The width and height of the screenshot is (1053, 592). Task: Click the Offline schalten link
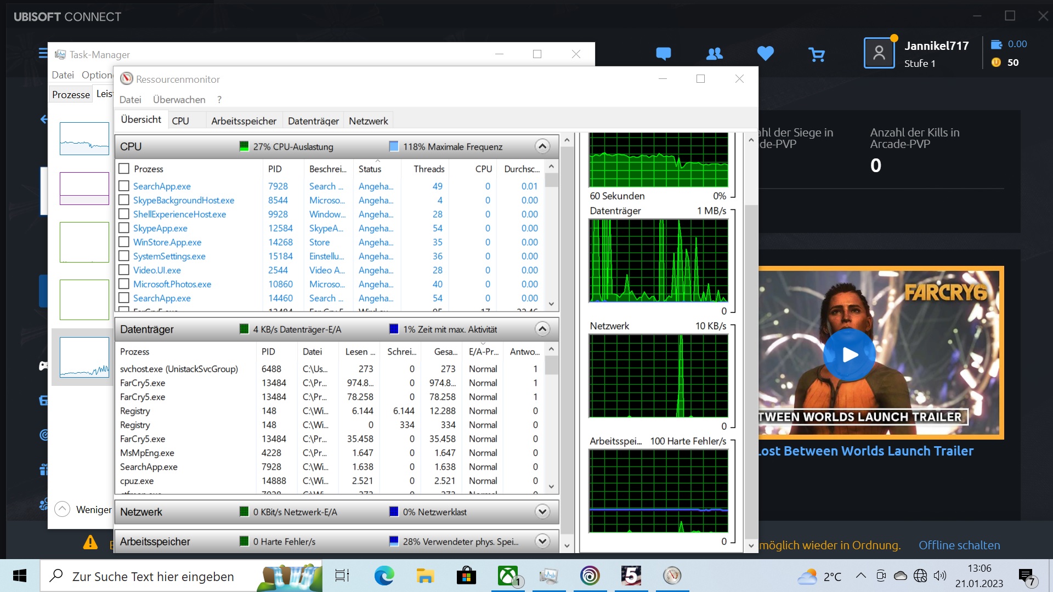coord(959,545)
